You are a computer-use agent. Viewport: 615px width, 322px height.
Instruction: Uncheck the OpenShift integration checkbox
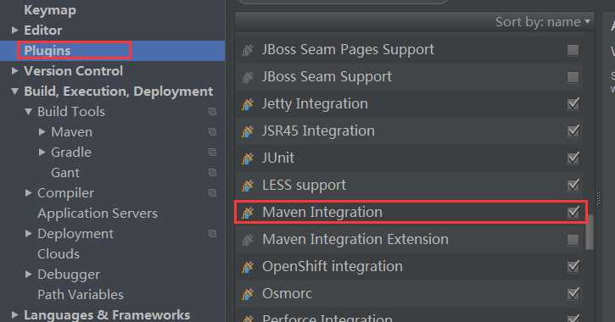coord(573,266)
